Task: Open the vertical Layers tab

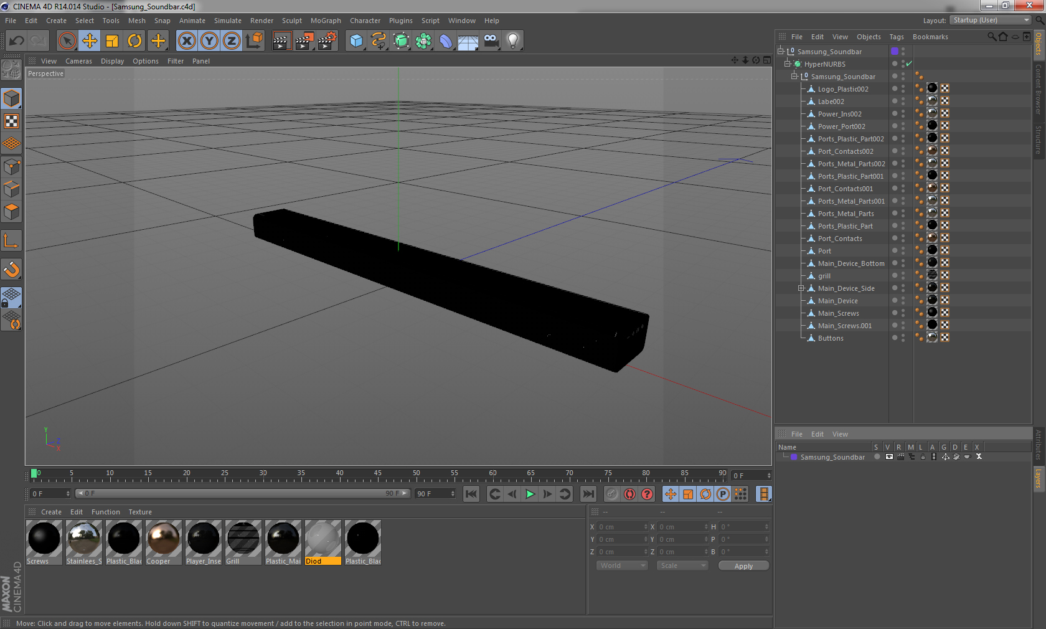Action: coord(1039,478)
